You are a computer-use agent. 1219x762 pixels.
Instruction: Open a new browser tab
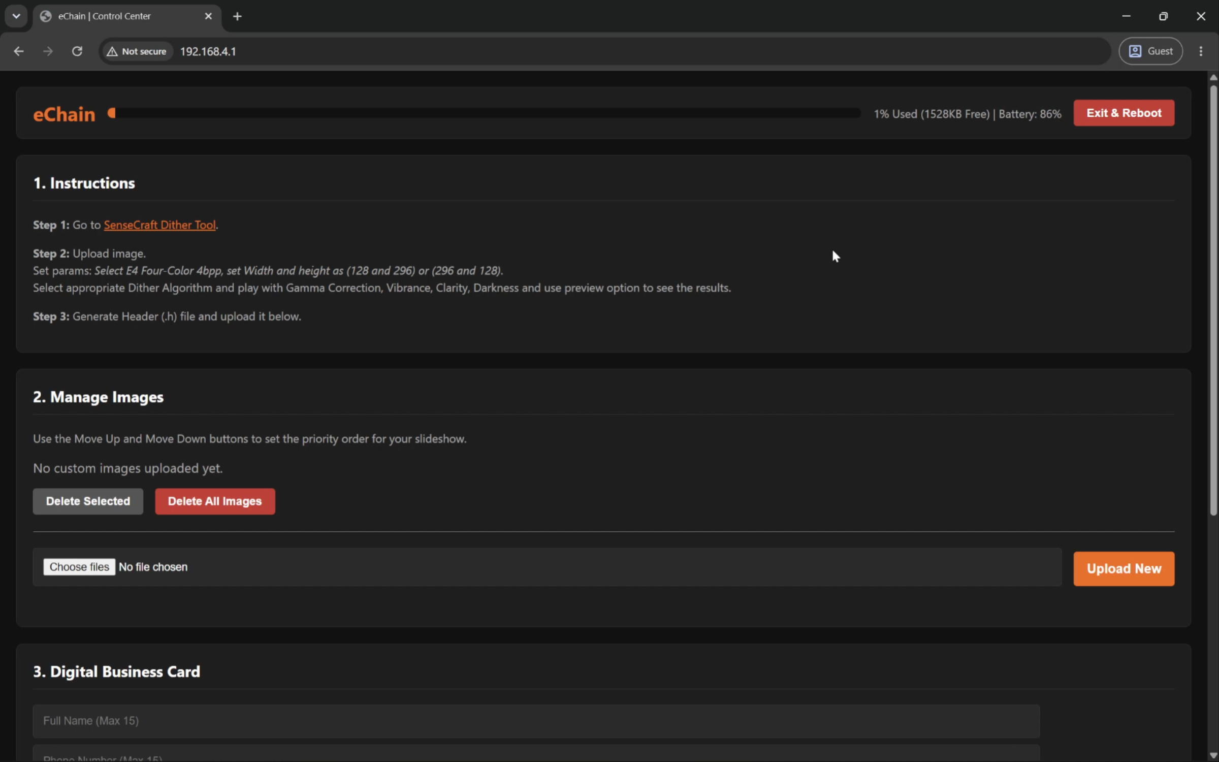[237, 16]
